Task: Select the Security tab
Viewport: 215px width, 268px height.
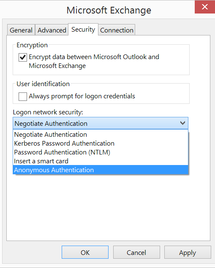Action: click(x=83, y=30)
